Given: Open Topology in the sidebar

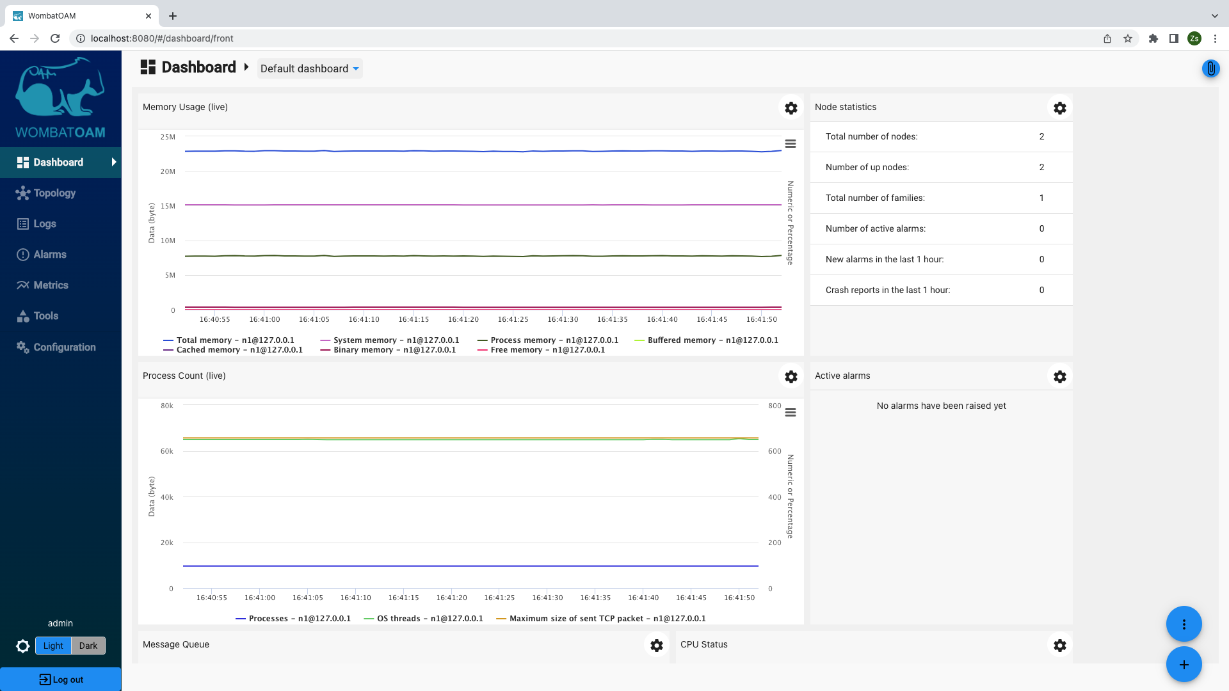Looking at the screenshot, I should pyautogui.click(x=60, y=193).
